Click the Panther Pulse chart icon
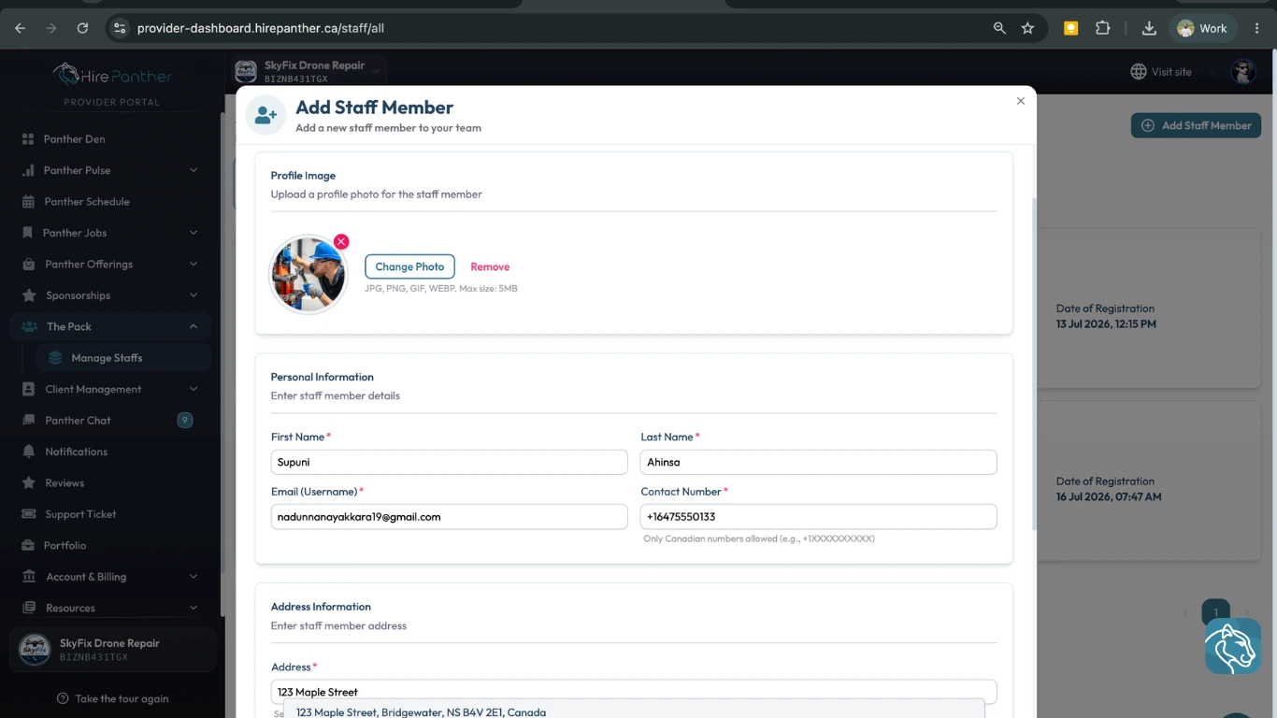The height and width of the screenshot is (718, 1277). [x=28, y=170]
